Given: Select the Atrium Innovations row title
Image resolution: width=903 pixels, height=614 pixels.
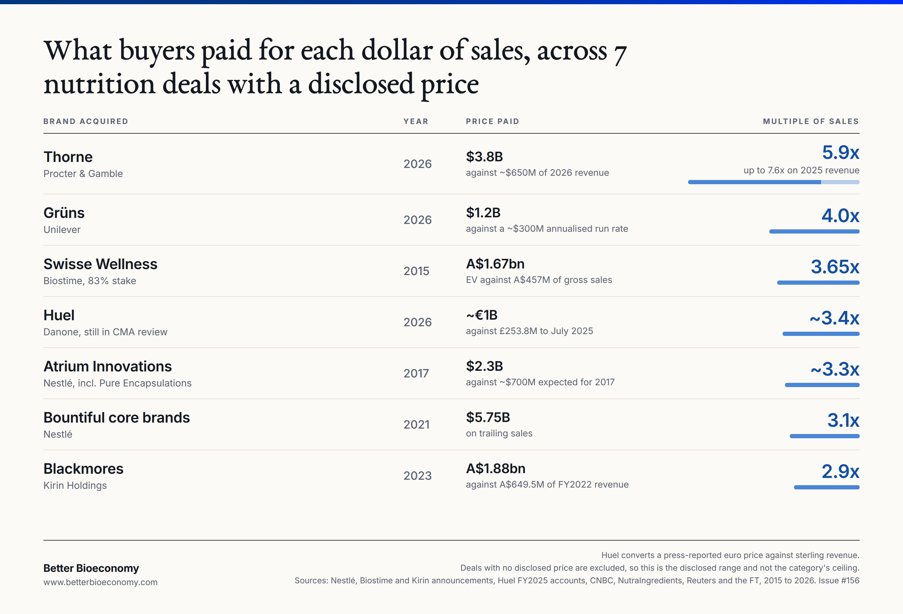Looking at the screenshot, I should click(x=108, y=367).
